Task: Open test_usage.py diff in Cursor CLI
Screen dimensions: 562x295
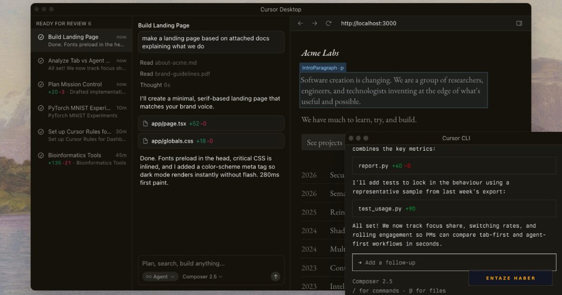Action: [454, 209]
